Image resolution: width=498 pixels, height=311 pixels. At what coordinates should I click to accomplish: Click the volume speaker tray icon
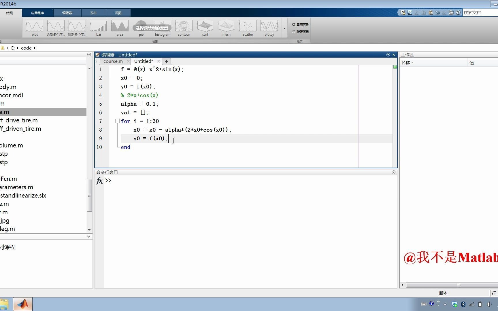coord(489,304)
